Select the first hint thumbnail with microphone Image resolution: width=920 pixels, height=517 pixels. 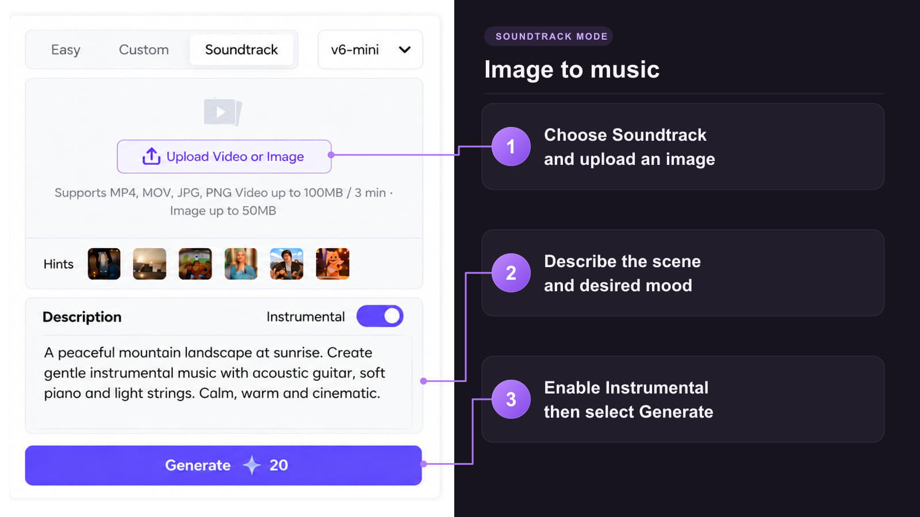click(104, 264)
